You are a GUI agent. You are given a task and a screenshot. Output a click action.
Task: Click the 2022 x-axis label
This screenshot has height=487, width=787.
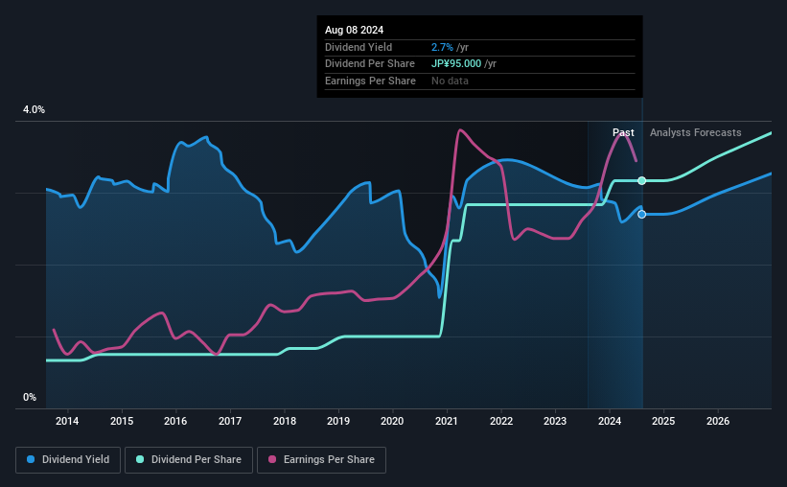[501, 421]
